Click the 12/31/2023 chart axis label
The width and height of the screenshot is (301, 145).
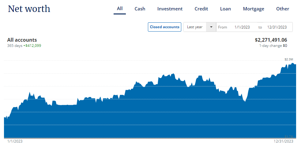click(283, 141)
